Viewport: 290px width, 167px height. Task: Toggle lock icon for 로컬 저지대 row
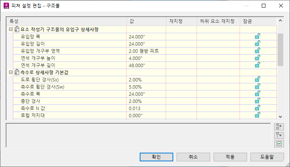258,115
